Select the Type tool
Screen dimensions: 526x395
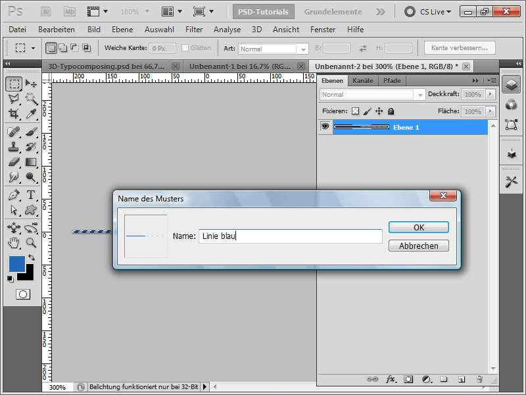[x=31, y=195]
